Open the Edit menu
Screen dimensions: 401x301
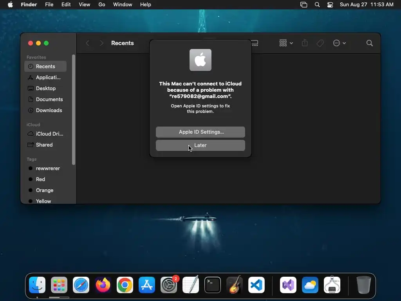pos(66,5)
